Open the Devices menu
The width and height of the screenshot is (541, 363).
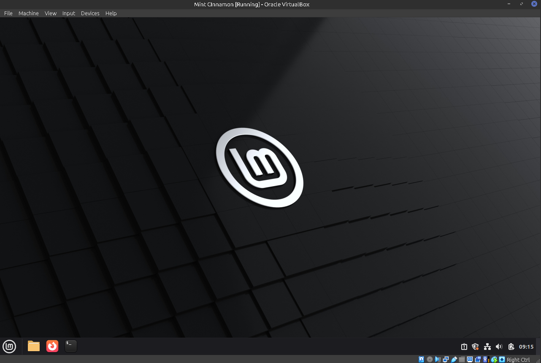pos(90,13)
